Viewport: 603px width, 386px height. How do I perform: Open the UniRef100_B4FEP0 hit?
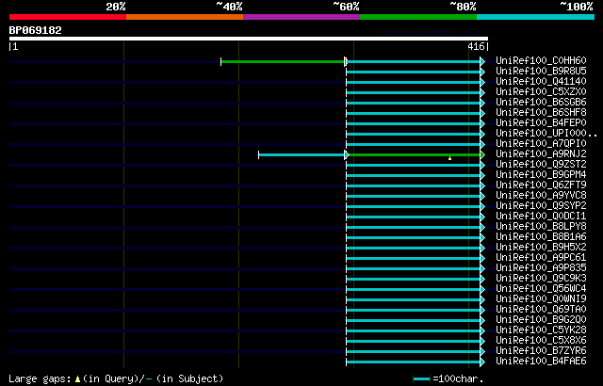pos(541,123)
